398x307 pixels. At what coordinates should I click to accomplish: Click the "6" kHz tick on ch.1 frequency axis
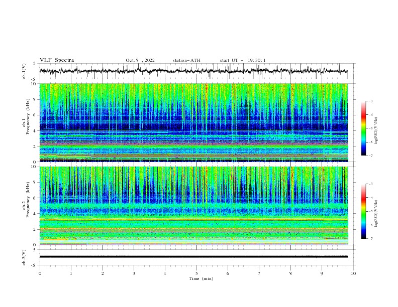pyautogui.click(x=36, y=115)
